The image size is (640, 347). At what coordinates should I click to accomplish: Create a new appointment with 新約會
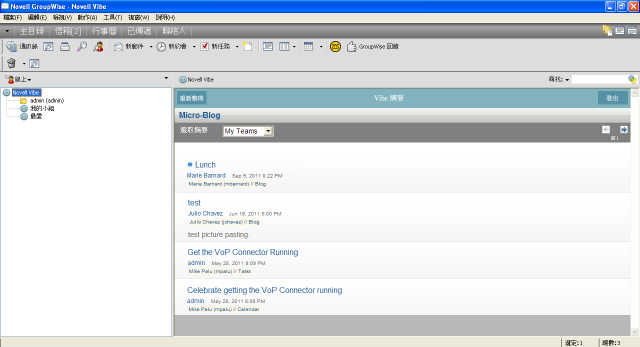tap(171, 46)
